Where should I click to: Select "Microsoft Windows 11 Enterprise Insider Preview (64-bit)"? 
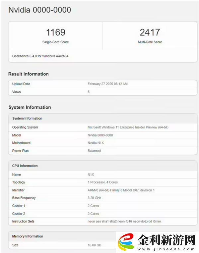128,127
